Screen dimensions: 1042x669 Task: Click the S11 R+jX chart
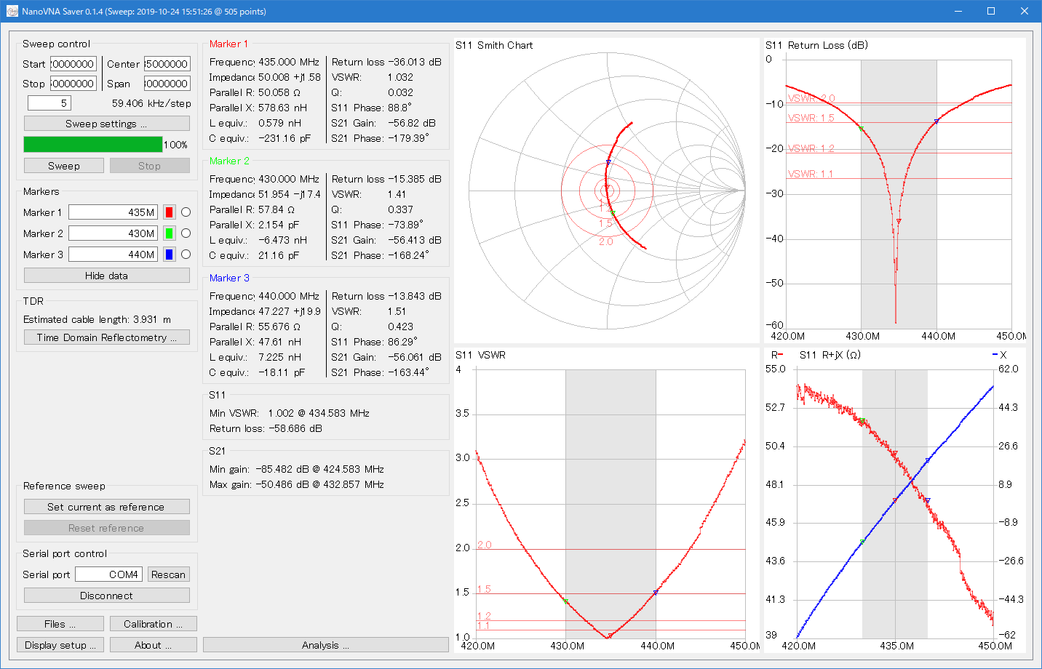point(895,500)
